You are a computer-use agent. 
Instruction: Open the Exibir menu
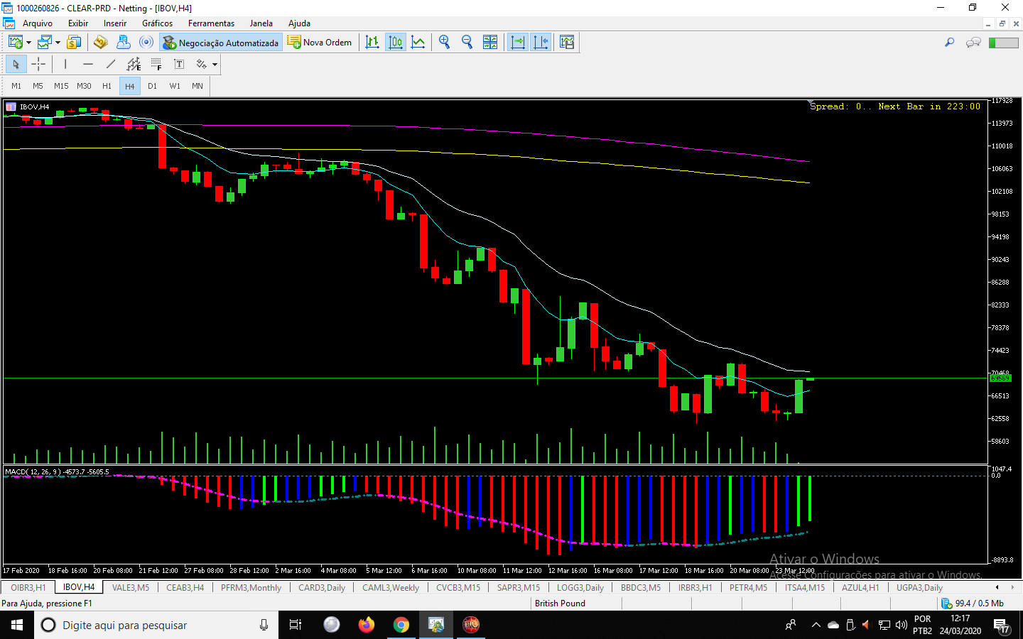coord(78,23)
